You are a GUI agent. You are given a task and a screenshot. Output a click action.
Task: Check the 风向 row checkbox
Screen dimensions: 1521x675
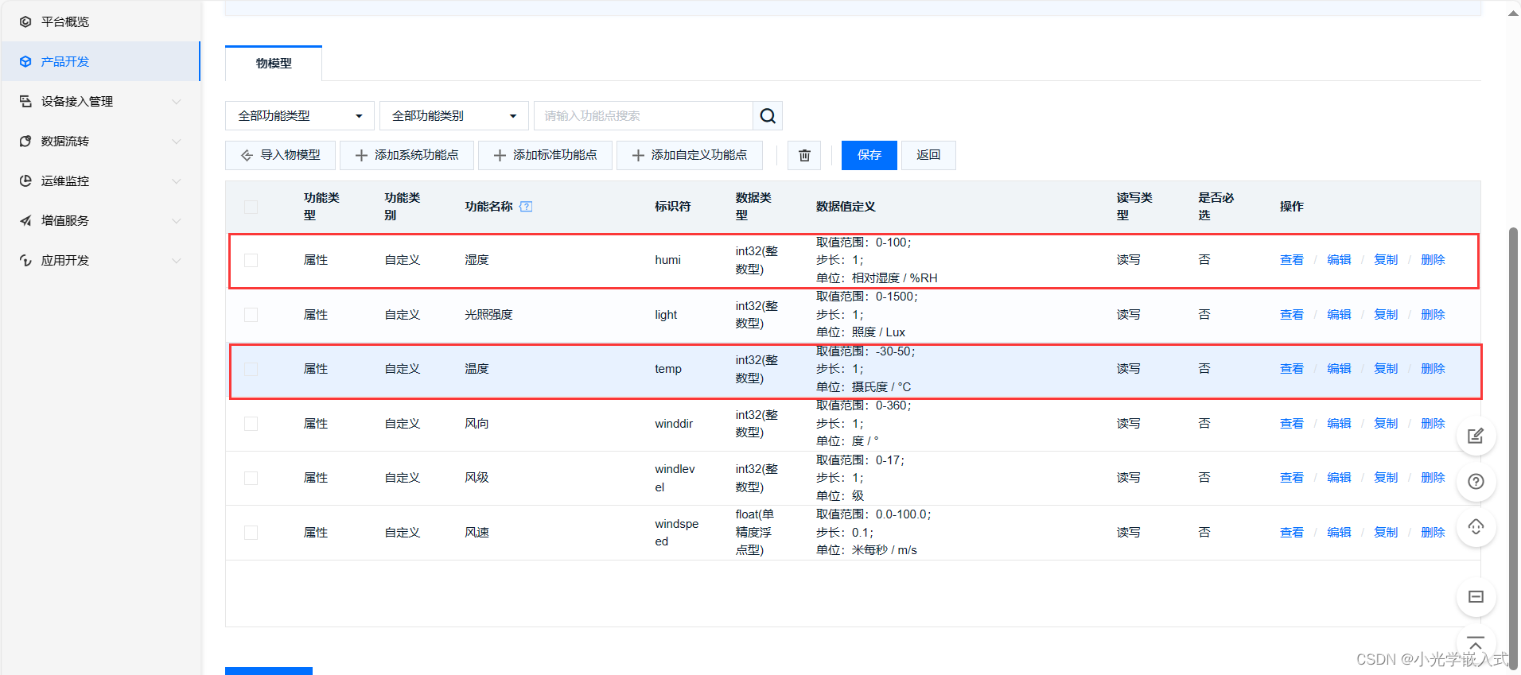251,424
